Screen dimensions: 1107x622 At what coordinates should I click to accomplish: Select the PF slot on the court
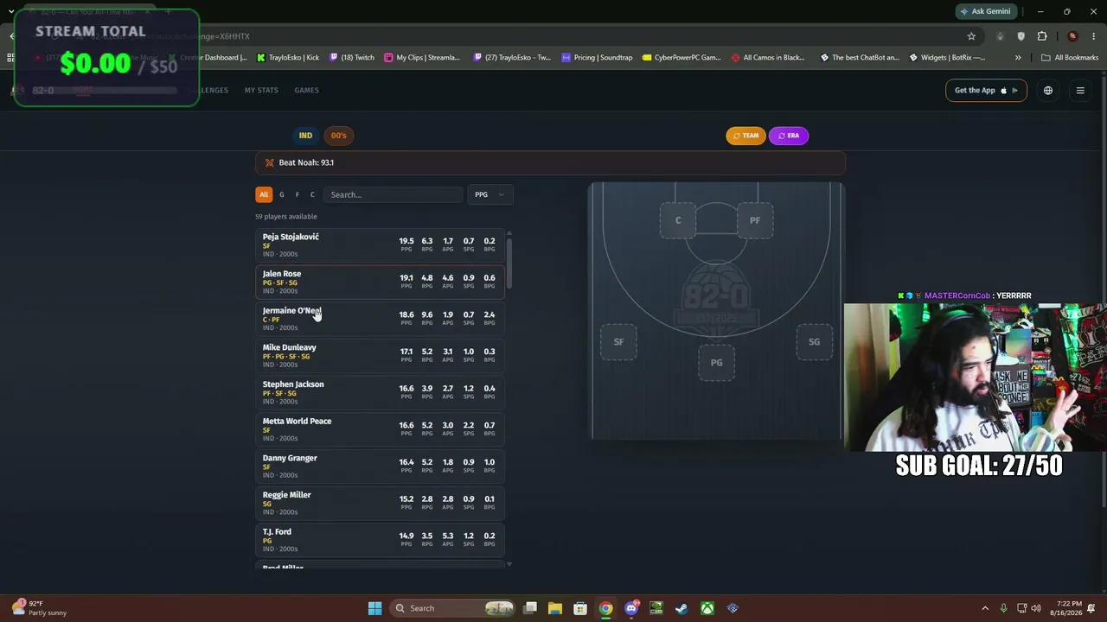click(755, 220)
